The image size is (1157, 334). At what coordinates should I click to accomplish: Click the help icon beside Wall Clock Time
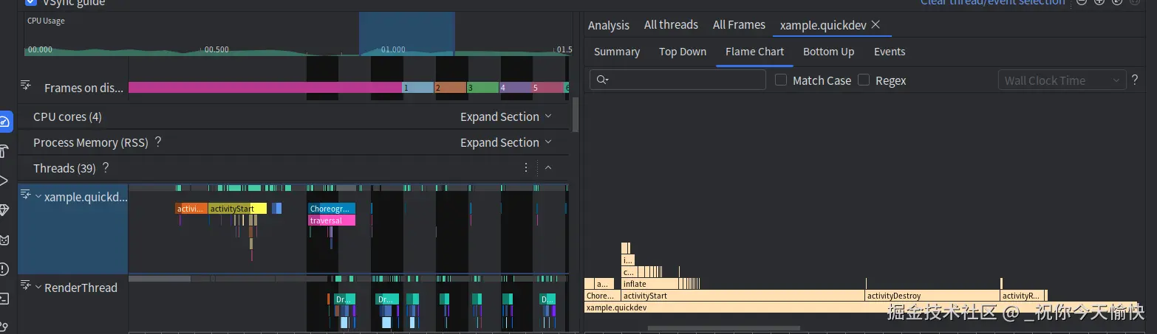1135,80
